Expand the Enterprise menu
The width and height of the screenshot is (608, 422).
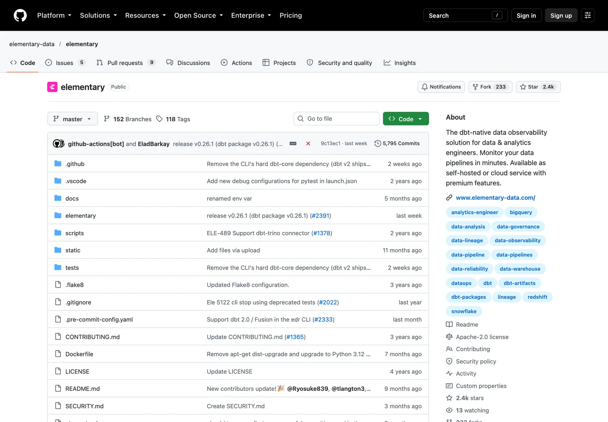point(251,16)
